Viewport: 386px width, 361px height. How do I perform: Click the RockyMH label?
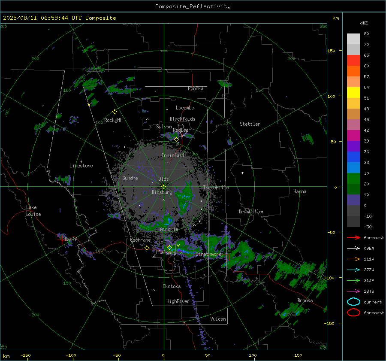pos(113,120)
